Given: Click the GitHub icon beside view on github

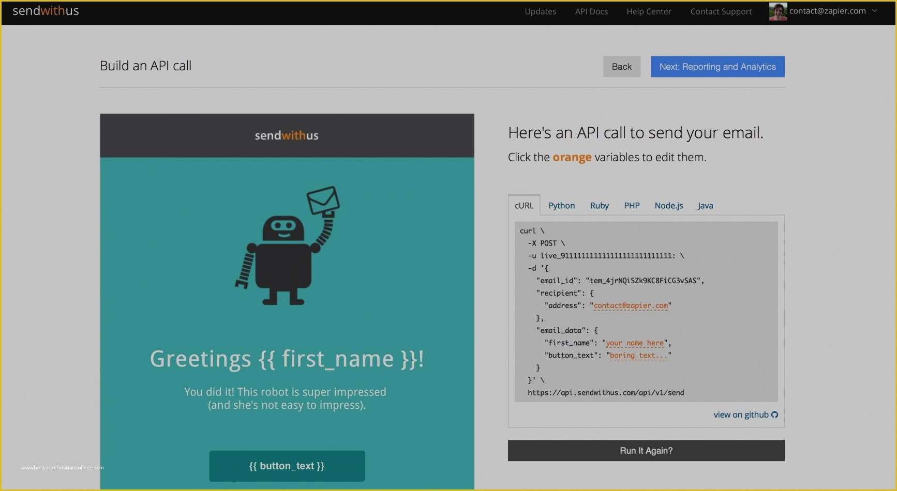Looking at the screenshot, I should pyautogui.click(x=774, y=415).
